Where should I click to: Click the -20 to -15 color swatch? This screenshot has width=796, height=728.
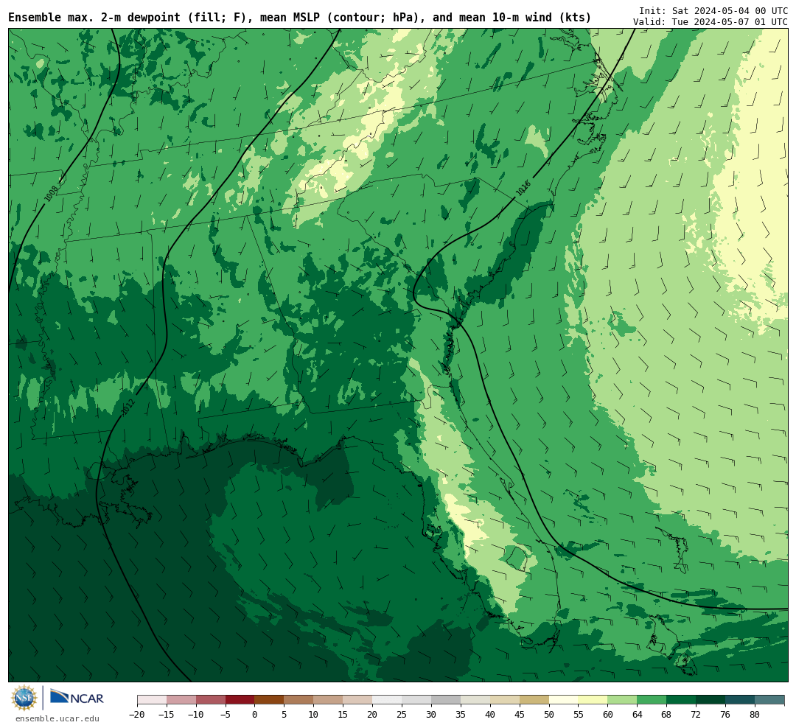pyautogui.click(x=152, y=700)
